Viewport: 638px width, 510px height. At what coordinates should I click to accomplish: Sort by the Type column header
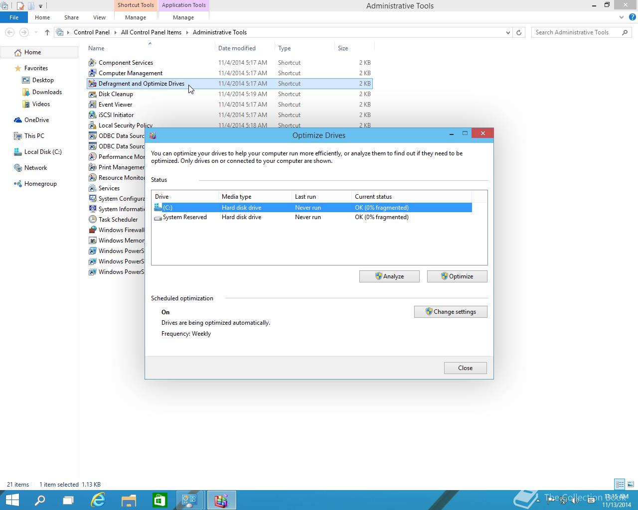[305, 48]
